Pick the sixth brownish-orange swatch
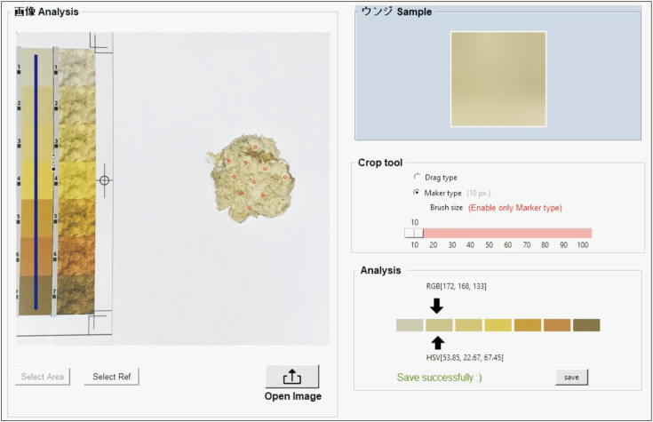Viewport: 653px width, 422px height. tap(557, 325)
